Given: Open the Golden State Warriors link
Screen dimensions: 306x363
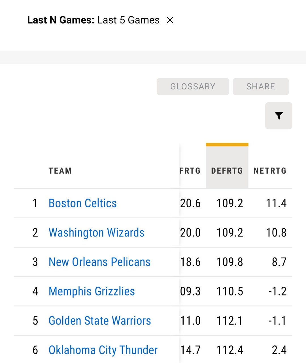Looking at the screenshot, I should coord(100,321).
